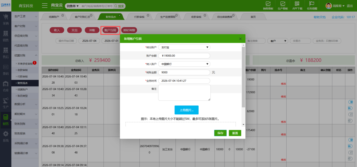
Task: Click the 重置 button in dialog
Action: 235,133
